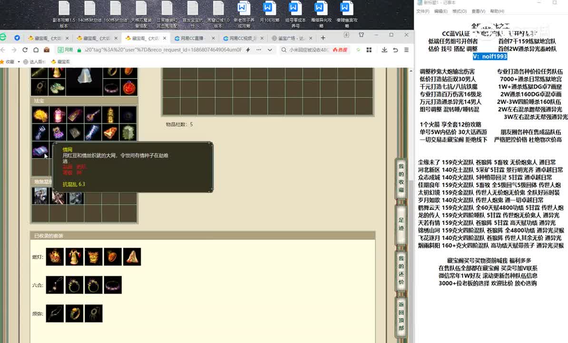Open Notepad 文件(F) menu

422,11
